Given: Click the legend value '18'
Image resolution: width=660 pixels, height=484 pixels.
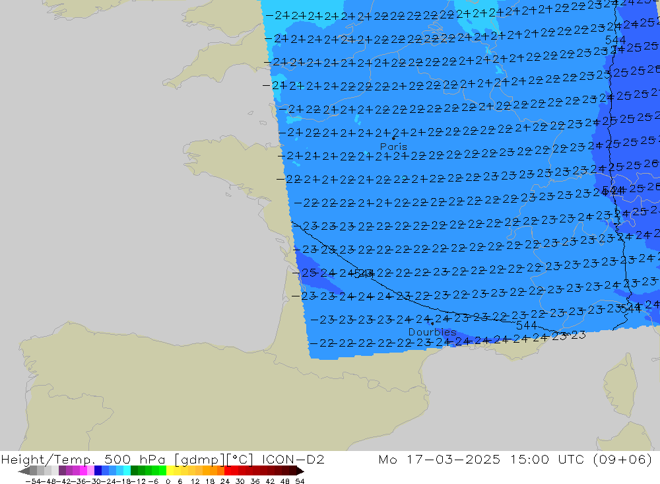Looking at the screenshot, I should 210,481.
